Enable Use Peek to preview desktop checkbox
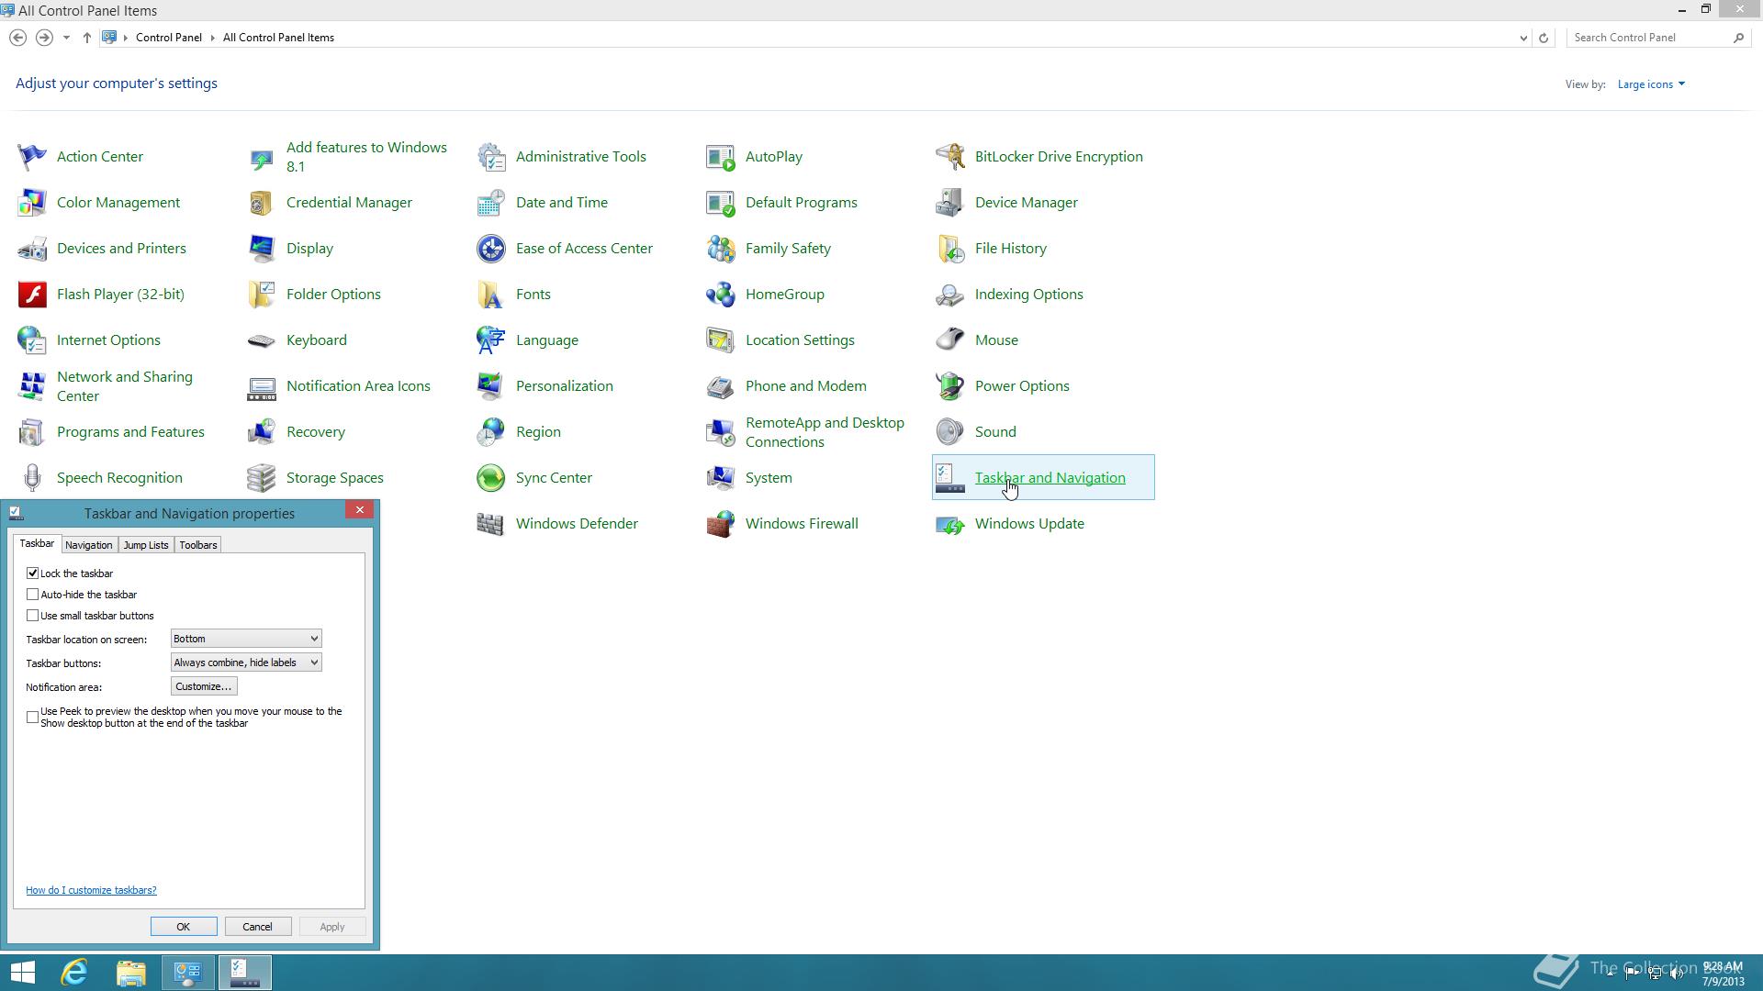The height and width of the screenshot is (991, 1763). [x=32, y=717]
